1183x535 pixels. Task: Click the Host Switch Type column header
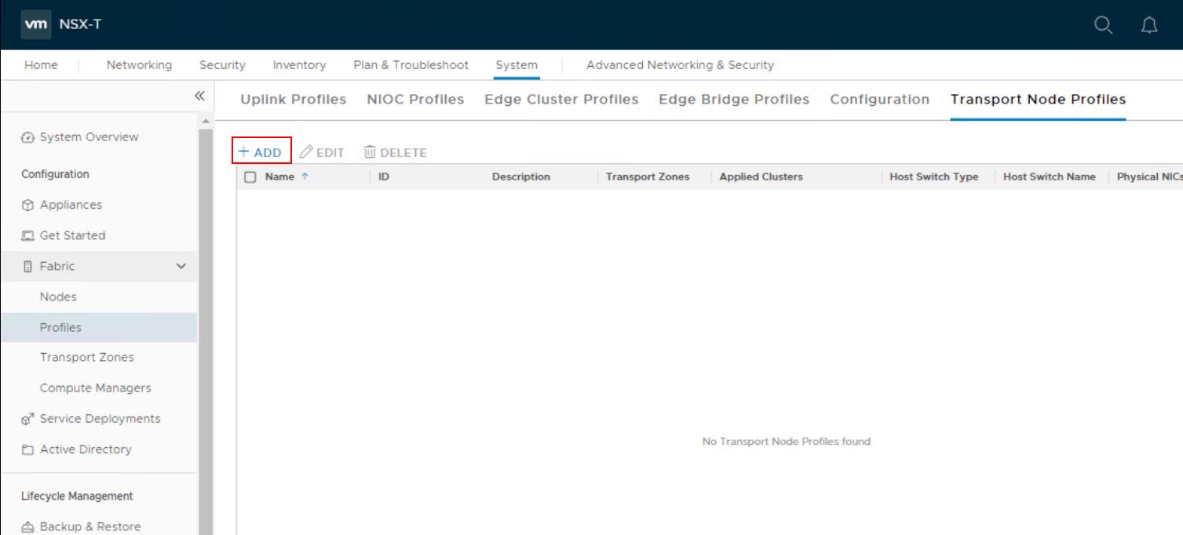click(934, 177)
